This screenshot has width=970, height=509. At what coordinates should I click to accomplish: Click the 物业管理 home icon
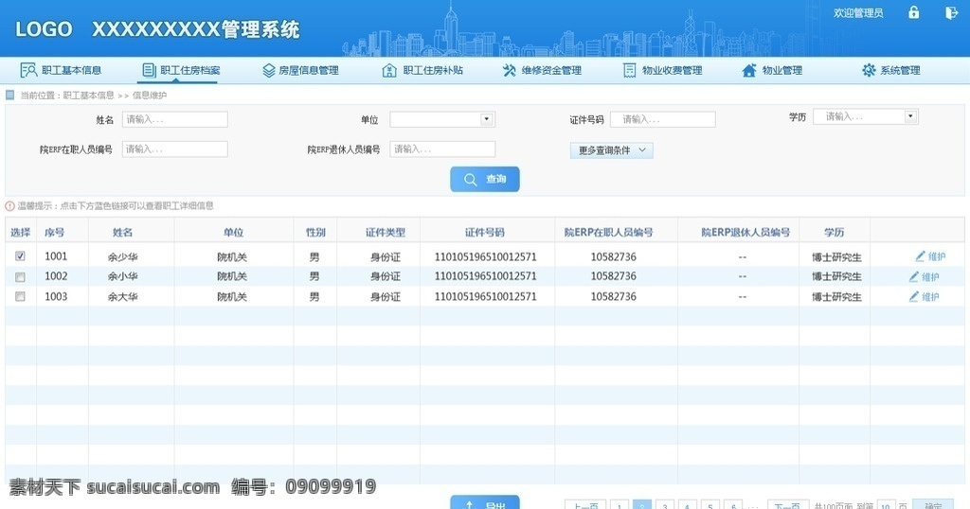[x=749, y=70]
